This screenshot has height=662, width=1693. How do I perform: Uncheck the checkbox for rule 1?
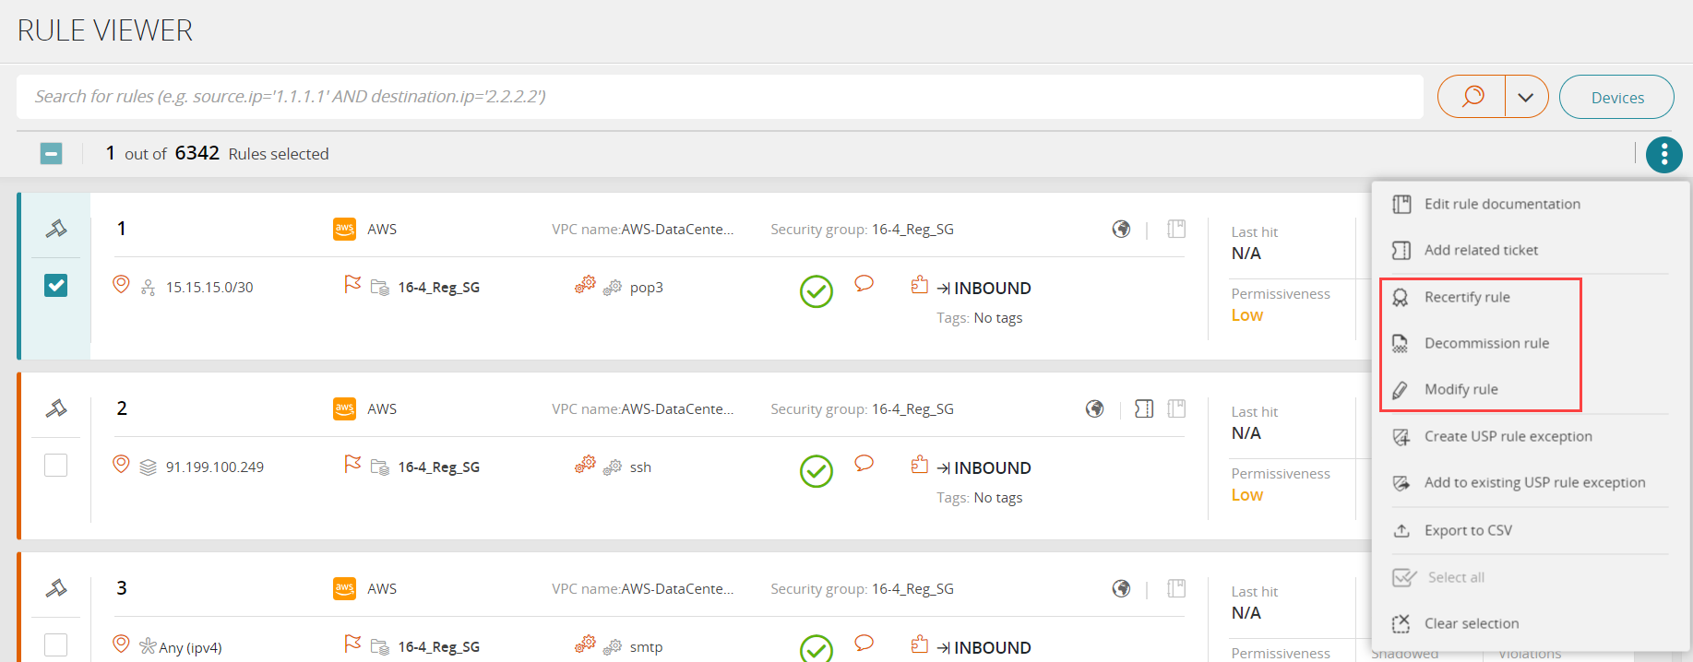pos(56,286)
